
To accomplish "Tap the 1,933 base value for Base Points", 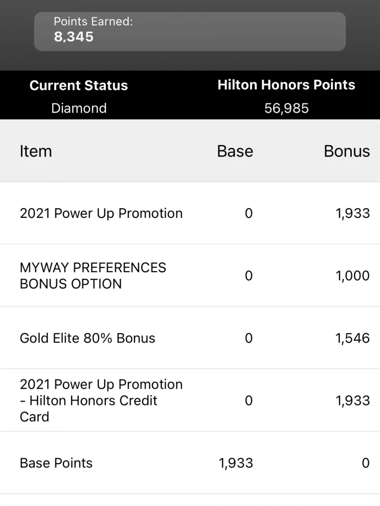I will pos(236,463).
